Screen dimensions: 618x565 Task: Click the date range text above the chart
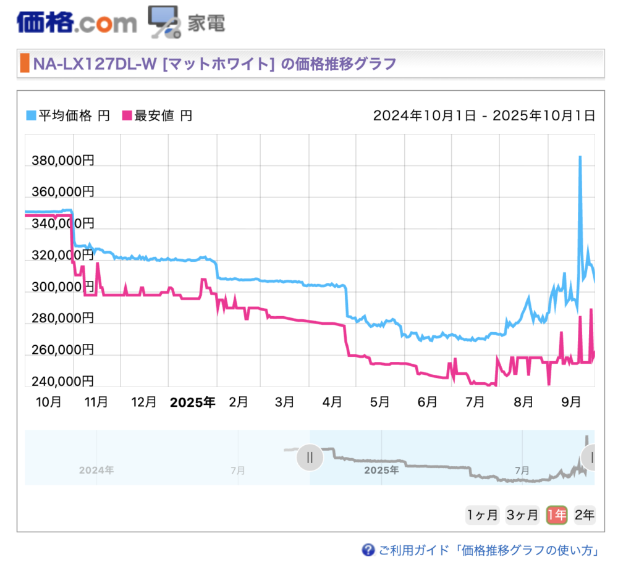484,115
